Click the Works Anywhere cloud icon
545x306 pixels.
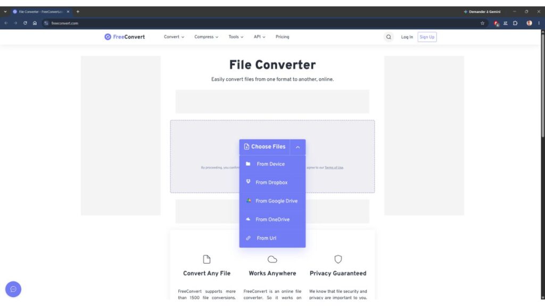tap(272, 259)
